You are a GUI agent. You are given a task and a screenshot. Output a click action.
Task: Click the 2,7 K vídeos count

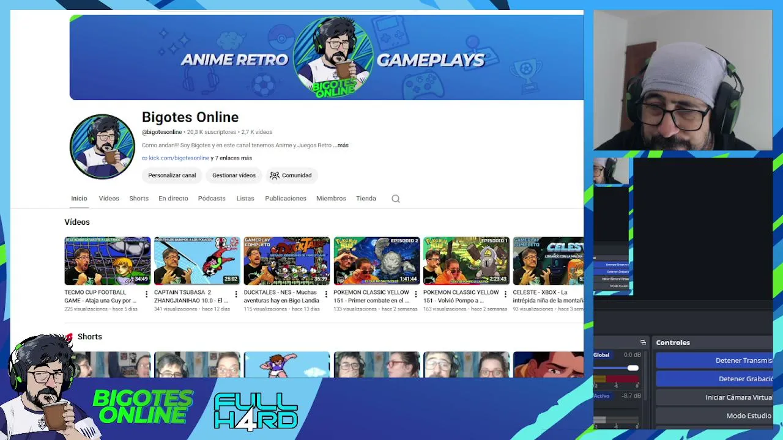coord(257,132)
